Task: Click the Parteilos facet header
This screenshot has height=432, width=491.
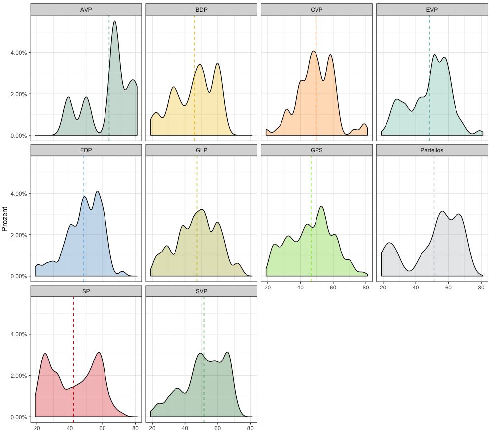Action: click(431, 150)
